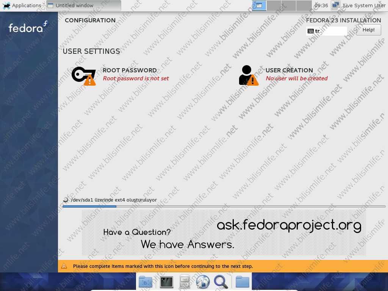The image size is (388, 291).
Task: Open the User Creation person icon
Action: click(x=249, y=75)
